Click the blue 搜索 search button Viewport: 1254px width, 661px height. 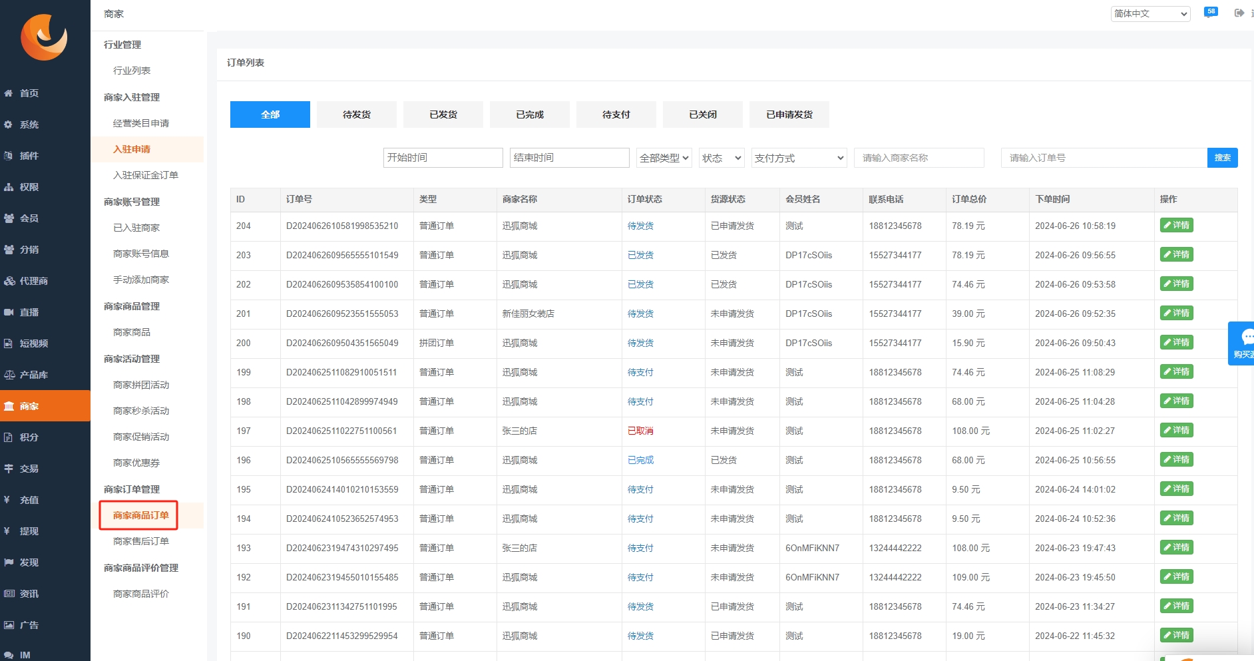click(1222, 158)
